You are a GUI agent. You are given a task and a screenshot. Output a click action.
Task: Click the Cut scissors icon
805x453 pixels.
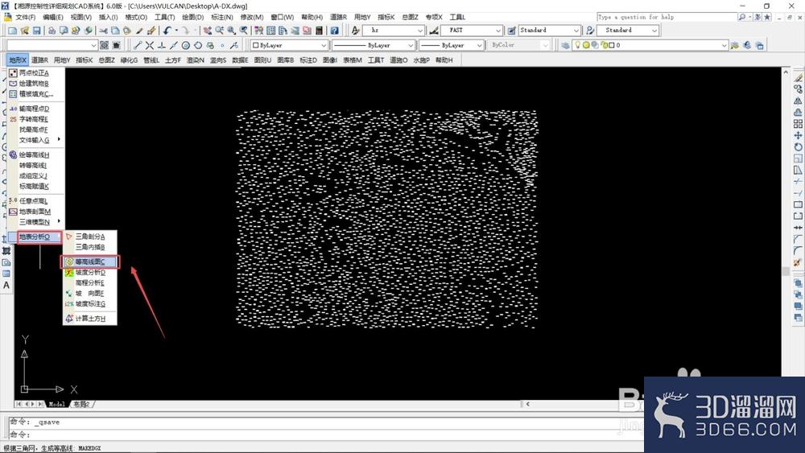(103, 31)
